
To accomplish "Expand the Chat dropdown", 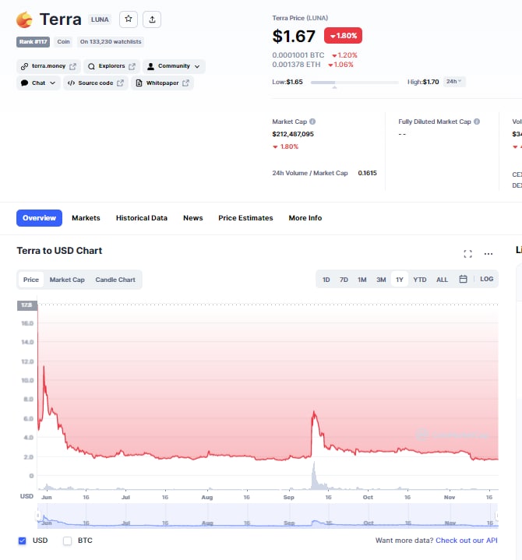I will [x=38, y=83].
